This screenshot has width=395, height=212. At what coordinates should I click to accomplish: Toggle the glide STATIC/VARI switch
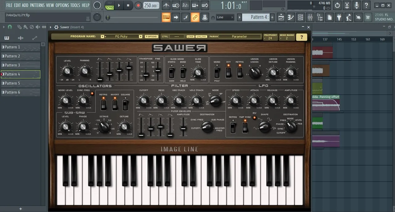click(x=172, y=73)
